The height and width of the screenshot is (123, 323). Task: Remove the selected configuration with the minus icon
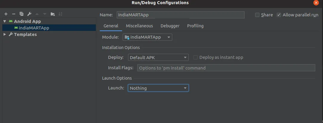coord(14,14)
